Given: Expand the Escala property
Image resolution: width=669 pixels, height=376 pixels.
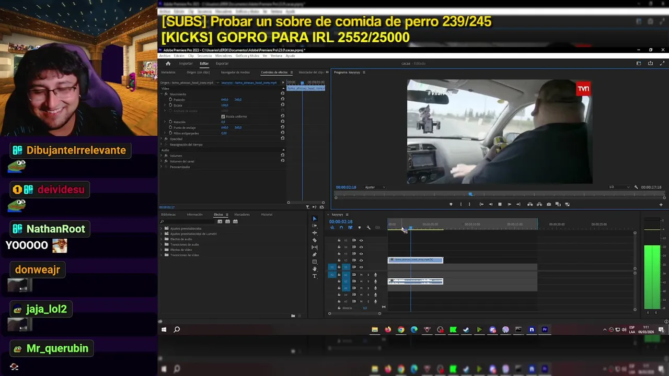Looking at the screenshot, I should point(165,105).
